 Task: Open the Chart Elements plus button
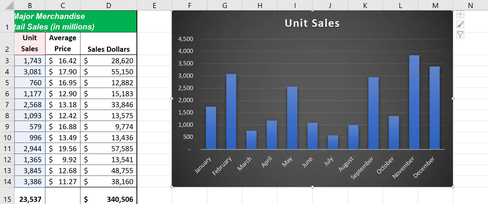460,14
